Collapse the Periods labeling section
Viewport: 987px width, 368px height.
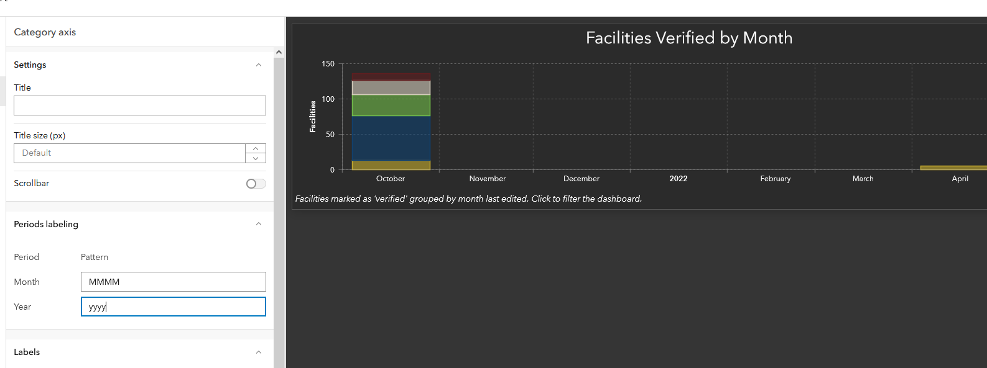click(259, 224)
